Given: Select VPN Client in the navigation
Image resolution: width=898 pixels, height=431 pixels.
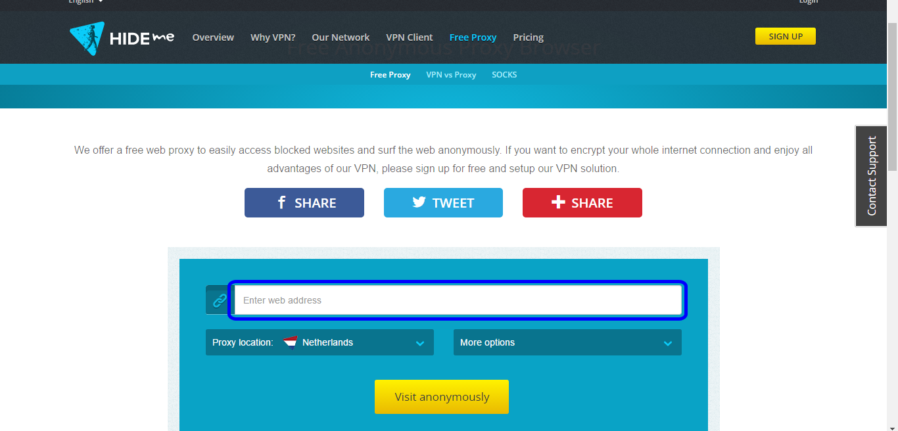Looking at the screenshot, I should pyautogui.click(x=410, y=37).
